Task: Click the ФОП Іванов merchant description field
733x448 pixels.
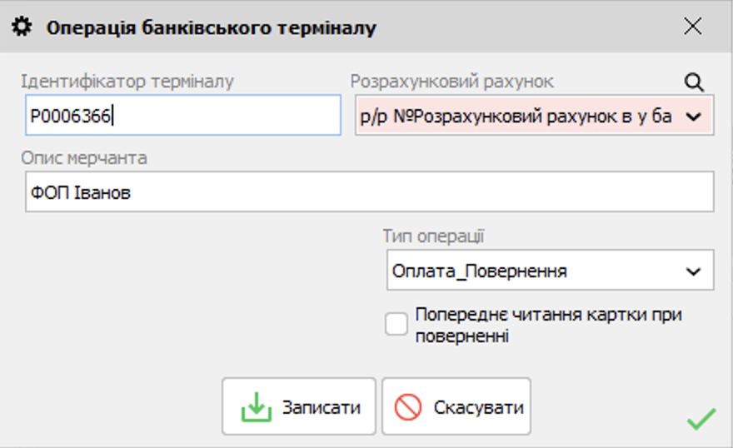Action: [369, 193]
